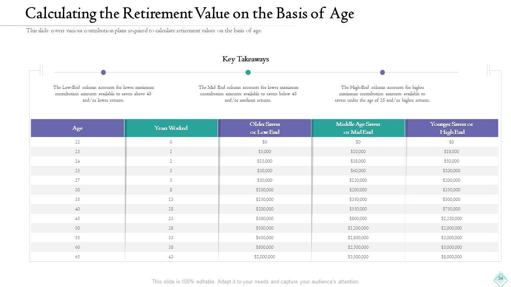
Task: Click the right purple timeline dot
Action: pos(382,72)
